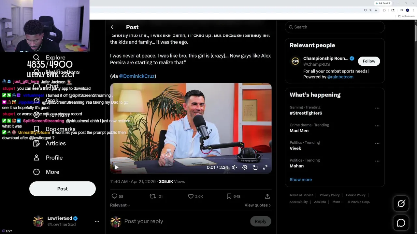Image resolution: width=417 pixels, height=234 pixels.
Task: Expand the Relevant replies sort dropdown
Action: click(x=120, y=205)
